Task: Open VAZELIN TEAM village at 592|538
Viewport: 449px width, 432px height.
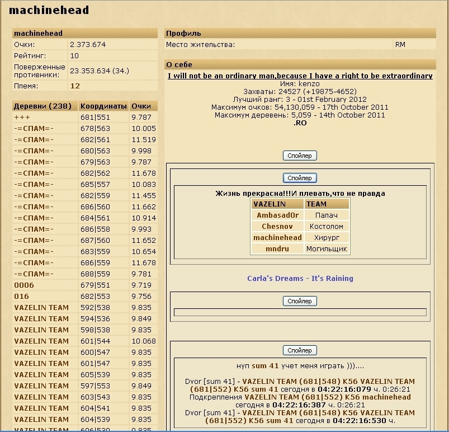Action: pyautogui.click(x=41, y=308)
